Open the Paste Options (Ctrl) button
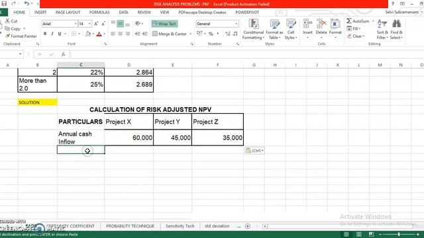The image size is (424, 238). click(x=254, y=151)
